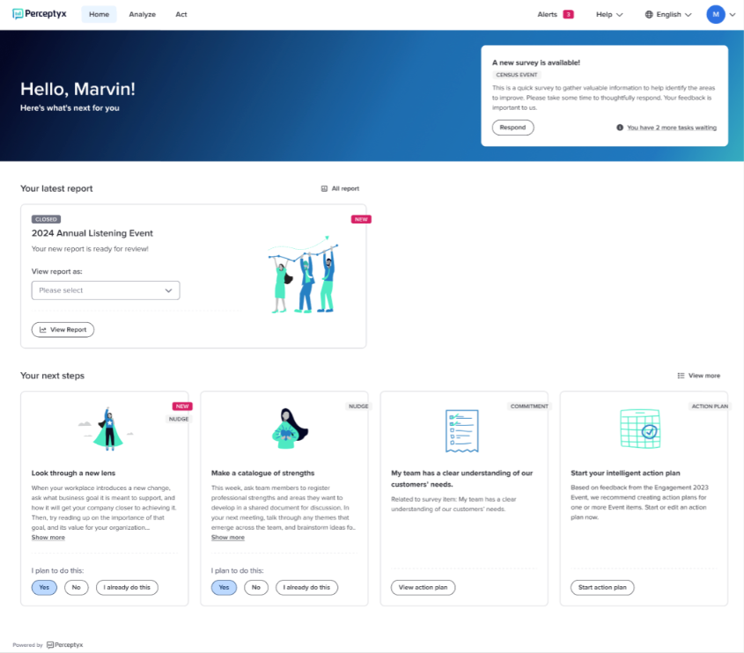The height and width of the screenshot is (653, 744).
Task: Expand the user account chevron
Action: pos(733,14)
